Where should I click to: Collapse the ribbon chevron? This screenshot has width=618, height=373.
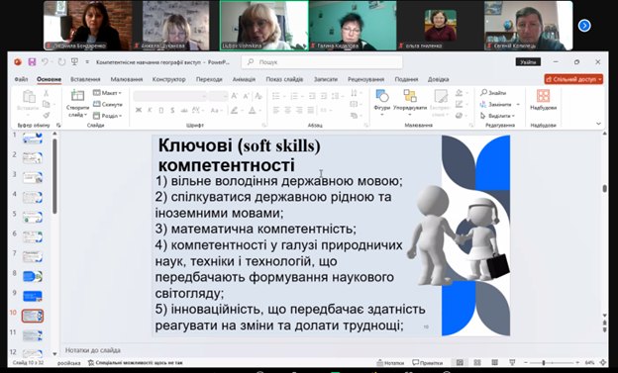point(598,124)
